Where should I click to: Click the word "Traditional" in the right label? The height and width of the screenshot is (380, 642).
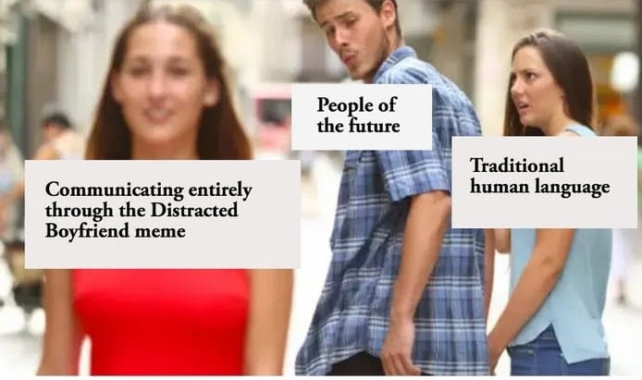coord(517,165)
